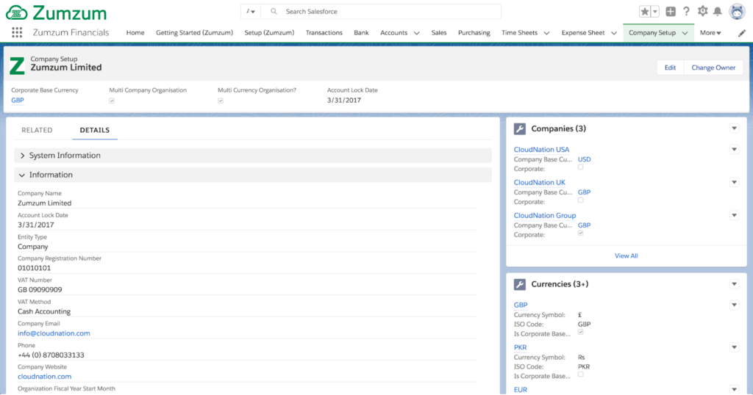This screenshot has height=395, width=753.
Task: Toggle Multi Company Organisation checkbox
Action: 112,101
